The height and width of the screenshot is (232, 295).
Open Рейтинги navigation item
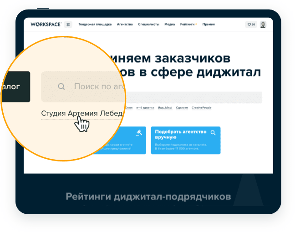(x=188, y=25)
